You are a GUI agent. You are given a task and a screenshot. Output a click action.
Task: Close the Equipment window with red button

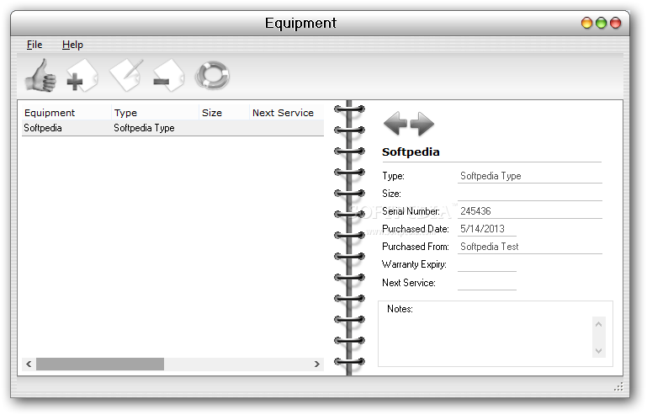(616, 23)
